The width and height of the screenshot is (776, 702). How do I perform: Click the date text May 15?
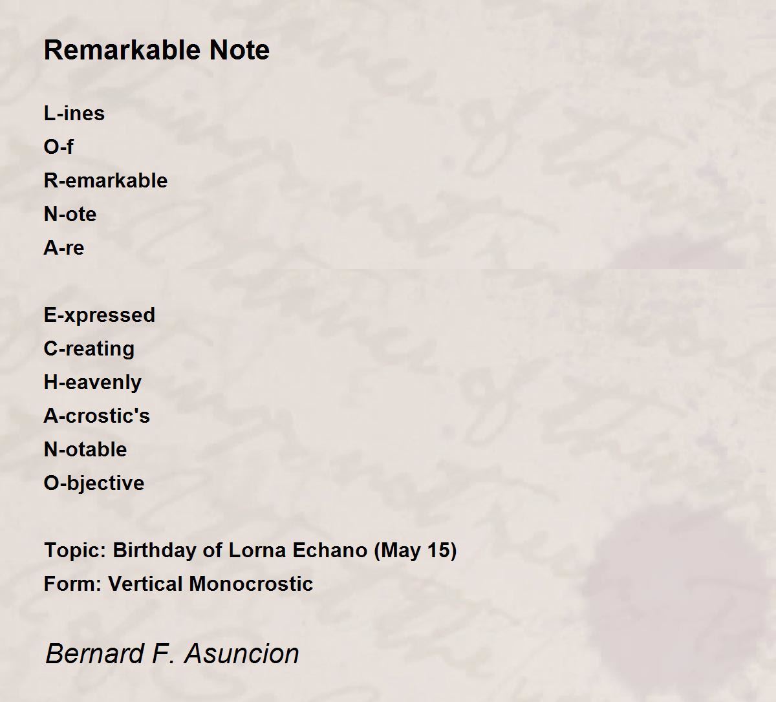click(415, 551)
